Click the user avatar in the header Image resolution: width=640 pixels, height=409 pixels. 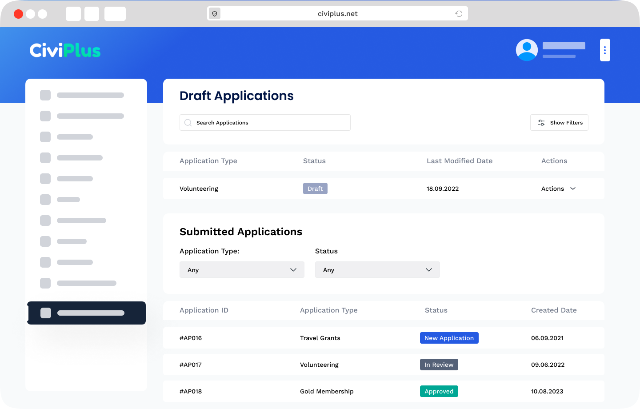(x=527, y=50)
